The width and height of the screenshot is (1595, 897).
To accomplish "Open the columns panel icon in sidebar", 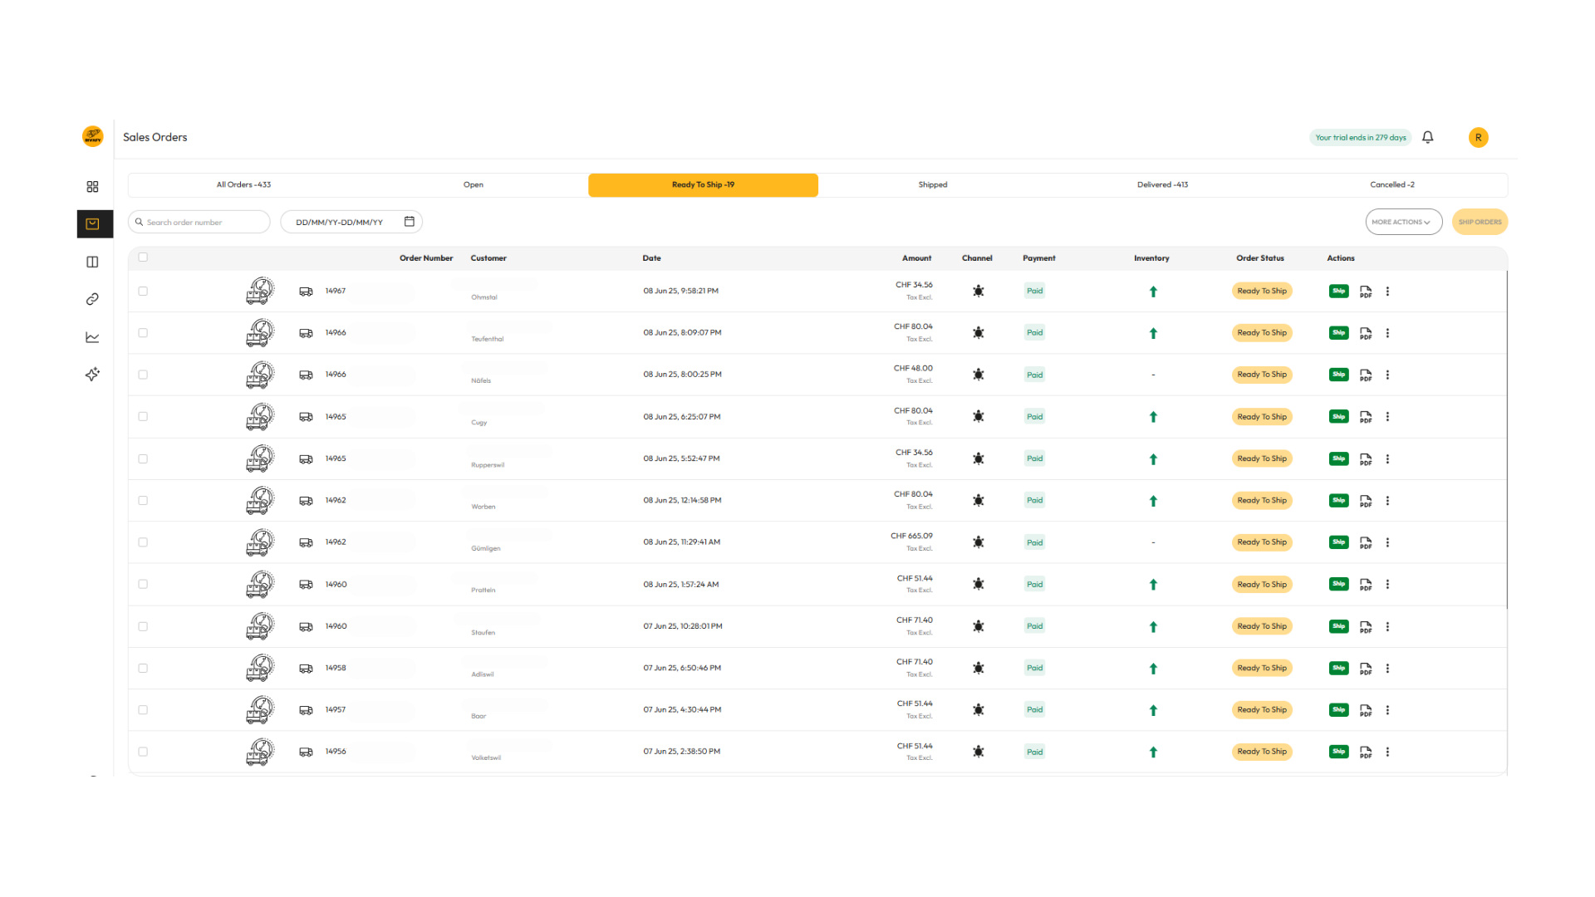I will [92, 262].
